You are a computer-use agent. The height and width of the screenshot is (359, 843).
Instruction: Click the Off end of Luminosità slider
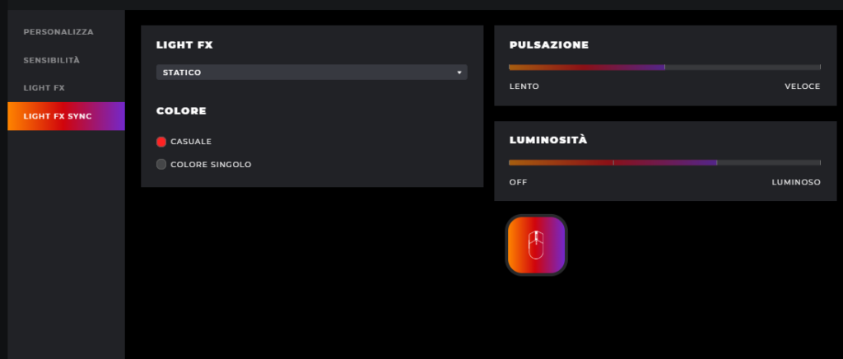pyautogui.click(x=510, y=162)
